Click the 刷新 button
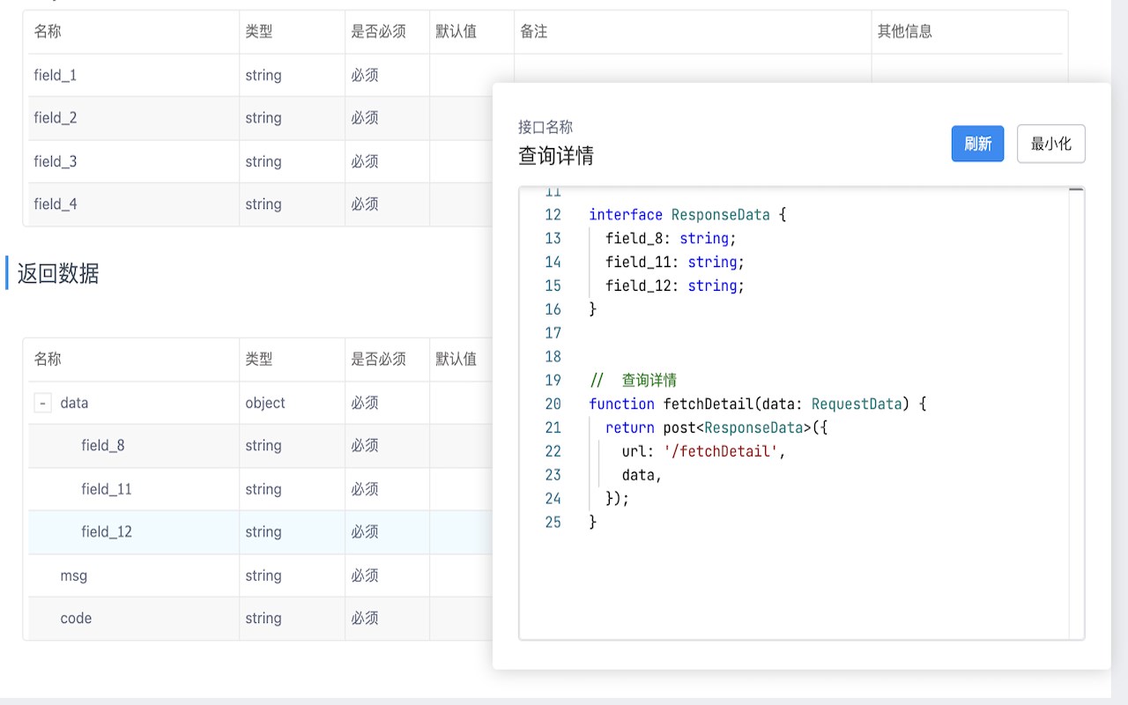Image resolution: width=1128 pixels, height=705 pixels. pos(977,144)
